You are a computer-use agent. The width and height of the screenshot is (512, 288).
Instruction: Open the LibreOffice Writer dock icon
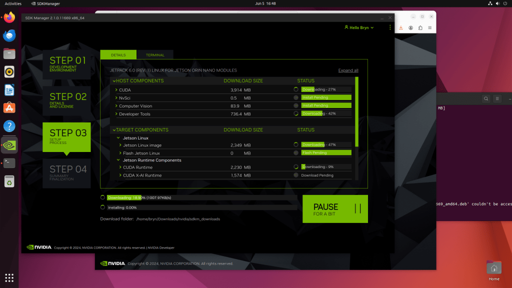tap(9, 90)
